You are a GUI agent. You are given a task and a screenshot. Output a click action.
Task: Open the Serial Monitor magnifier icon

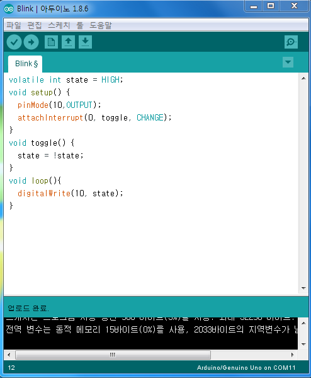[x=291, y=42]
